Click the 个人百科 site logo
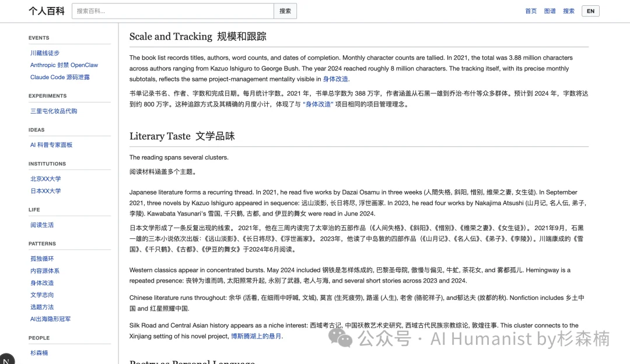The image size is (630, 364). 45,10
